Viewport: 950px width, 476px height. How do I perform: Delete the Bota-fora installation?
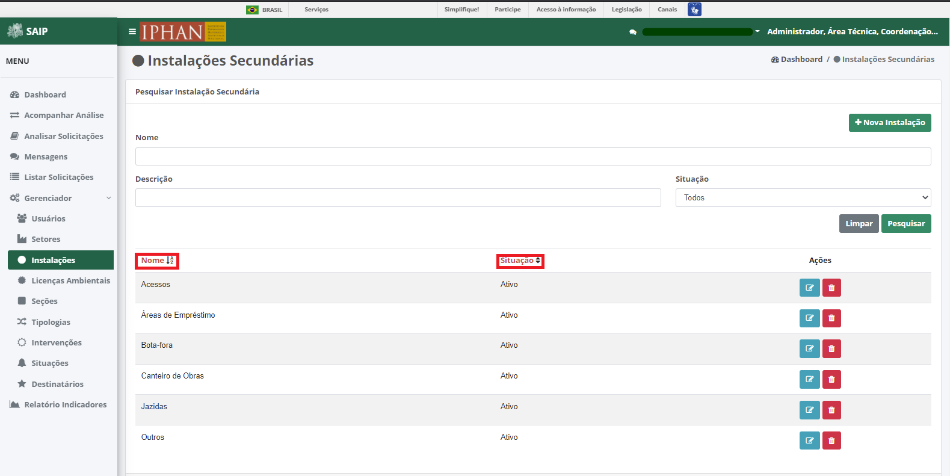click(x=831, y=348)
